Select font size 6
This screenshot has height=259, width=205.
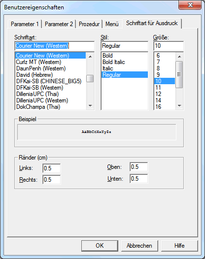165,56
